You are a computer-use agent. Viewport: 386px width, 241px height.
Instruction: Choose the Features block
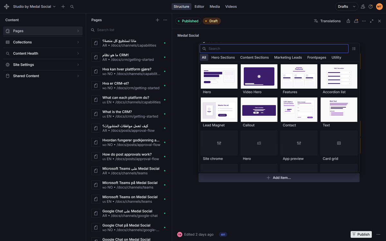(x=299, y=79)
